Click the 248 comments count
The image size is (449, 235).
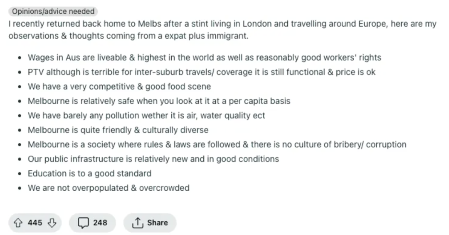(100, 223)
